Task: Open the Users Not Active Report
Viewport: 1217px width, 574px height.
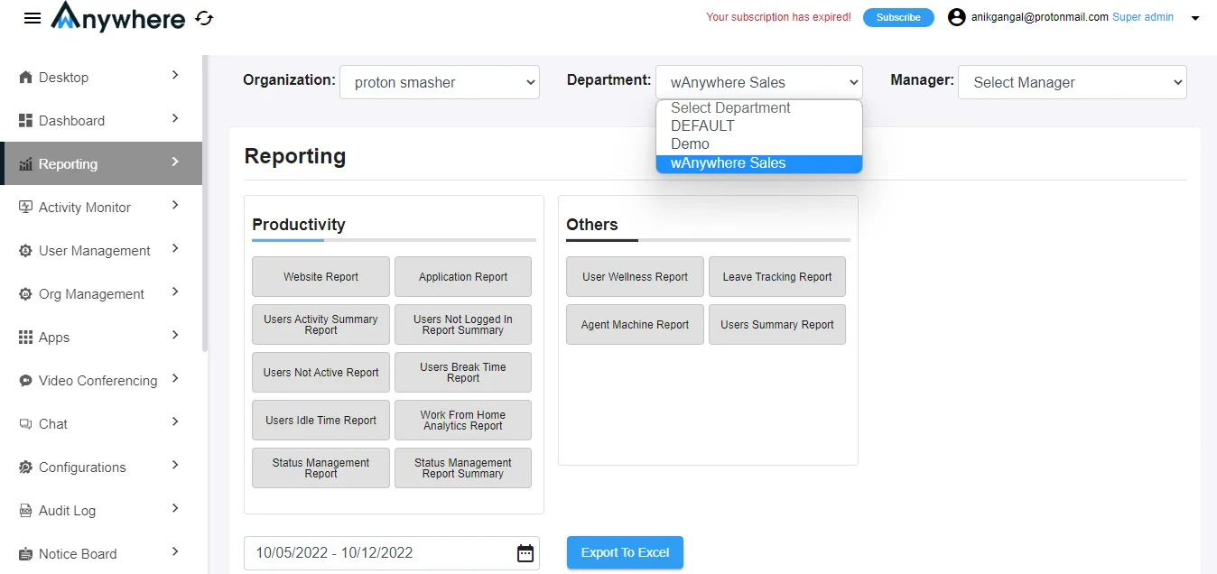Action: tap(321, 373)
